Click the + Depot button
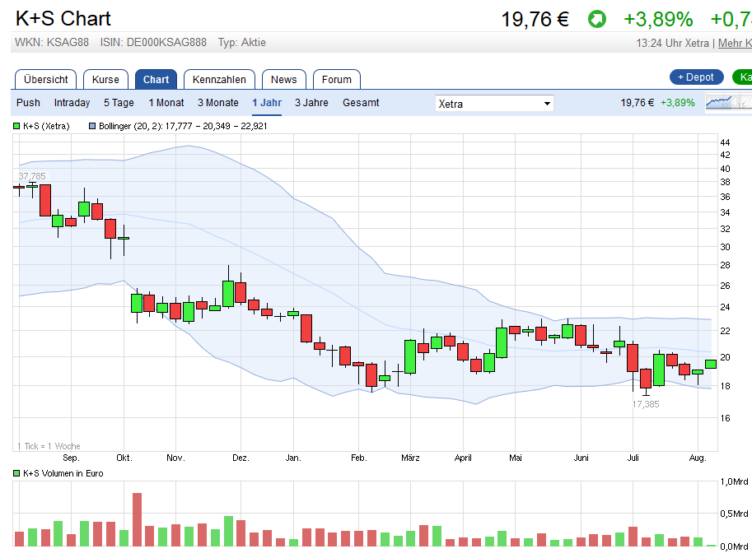The width and height of the screenshot is (752, 558). (696, 77)
